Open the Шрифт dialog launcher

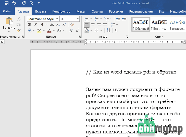[x=80, y=37]
